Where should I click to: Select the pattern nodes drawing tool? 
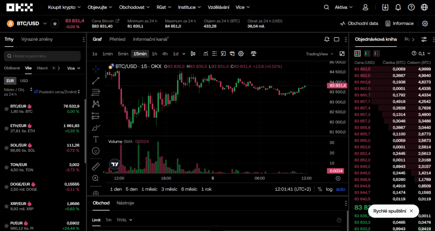96,104
